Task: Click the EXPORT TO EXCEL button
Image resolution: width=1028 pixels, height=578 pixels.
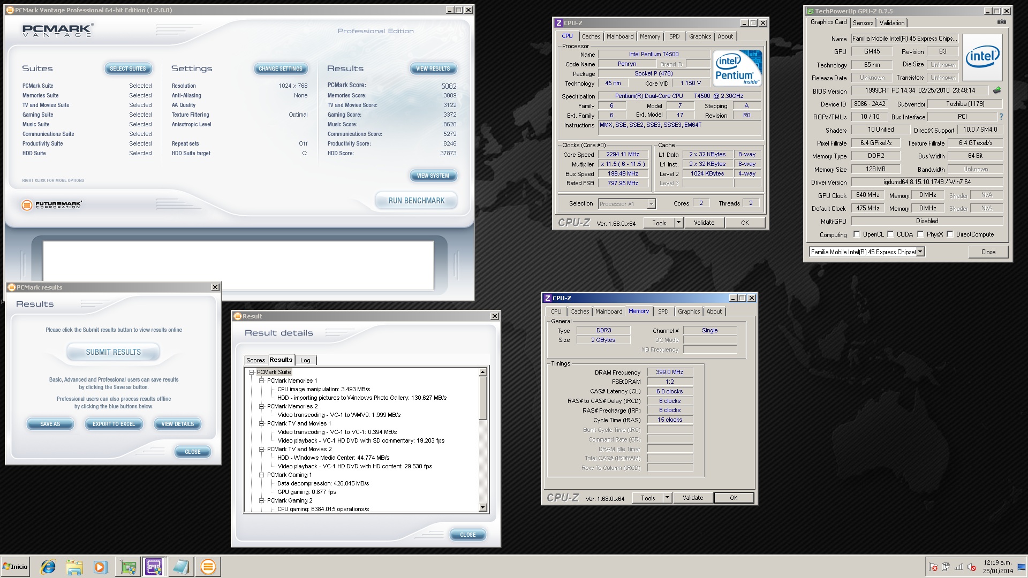Action: pos(114,424)
